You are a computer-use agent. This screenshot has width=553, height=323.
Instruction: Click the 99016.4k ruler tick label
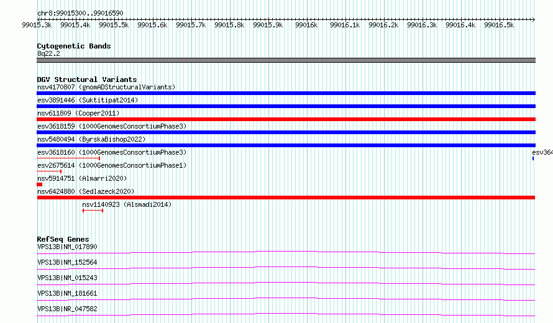pyautogui.click(x=460, y=25)
